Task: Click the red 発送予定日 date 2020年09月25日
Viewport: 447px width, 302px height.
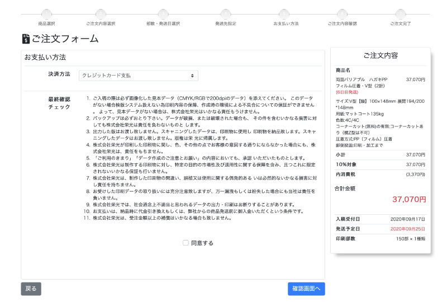Action: [407, 229]
